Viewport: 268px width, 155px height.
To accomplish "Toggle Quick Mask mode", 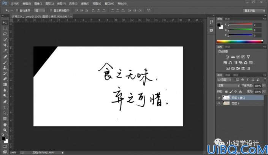I will pyautogui.click(x=5, y=147).
